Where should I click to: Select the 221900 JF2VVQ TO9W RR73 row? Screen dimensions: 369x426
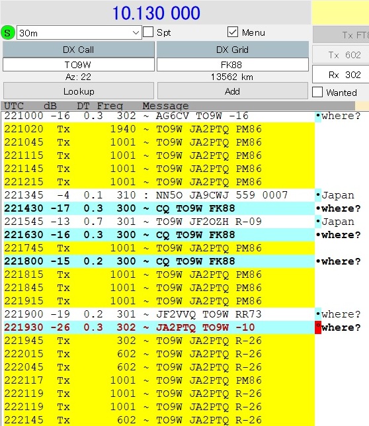tap(159, 314)
